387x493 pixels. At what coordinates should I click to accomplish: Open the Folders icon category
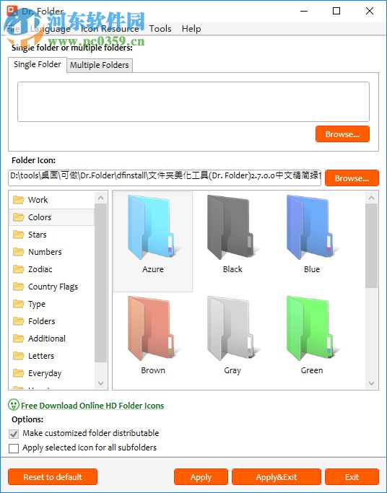41,321
